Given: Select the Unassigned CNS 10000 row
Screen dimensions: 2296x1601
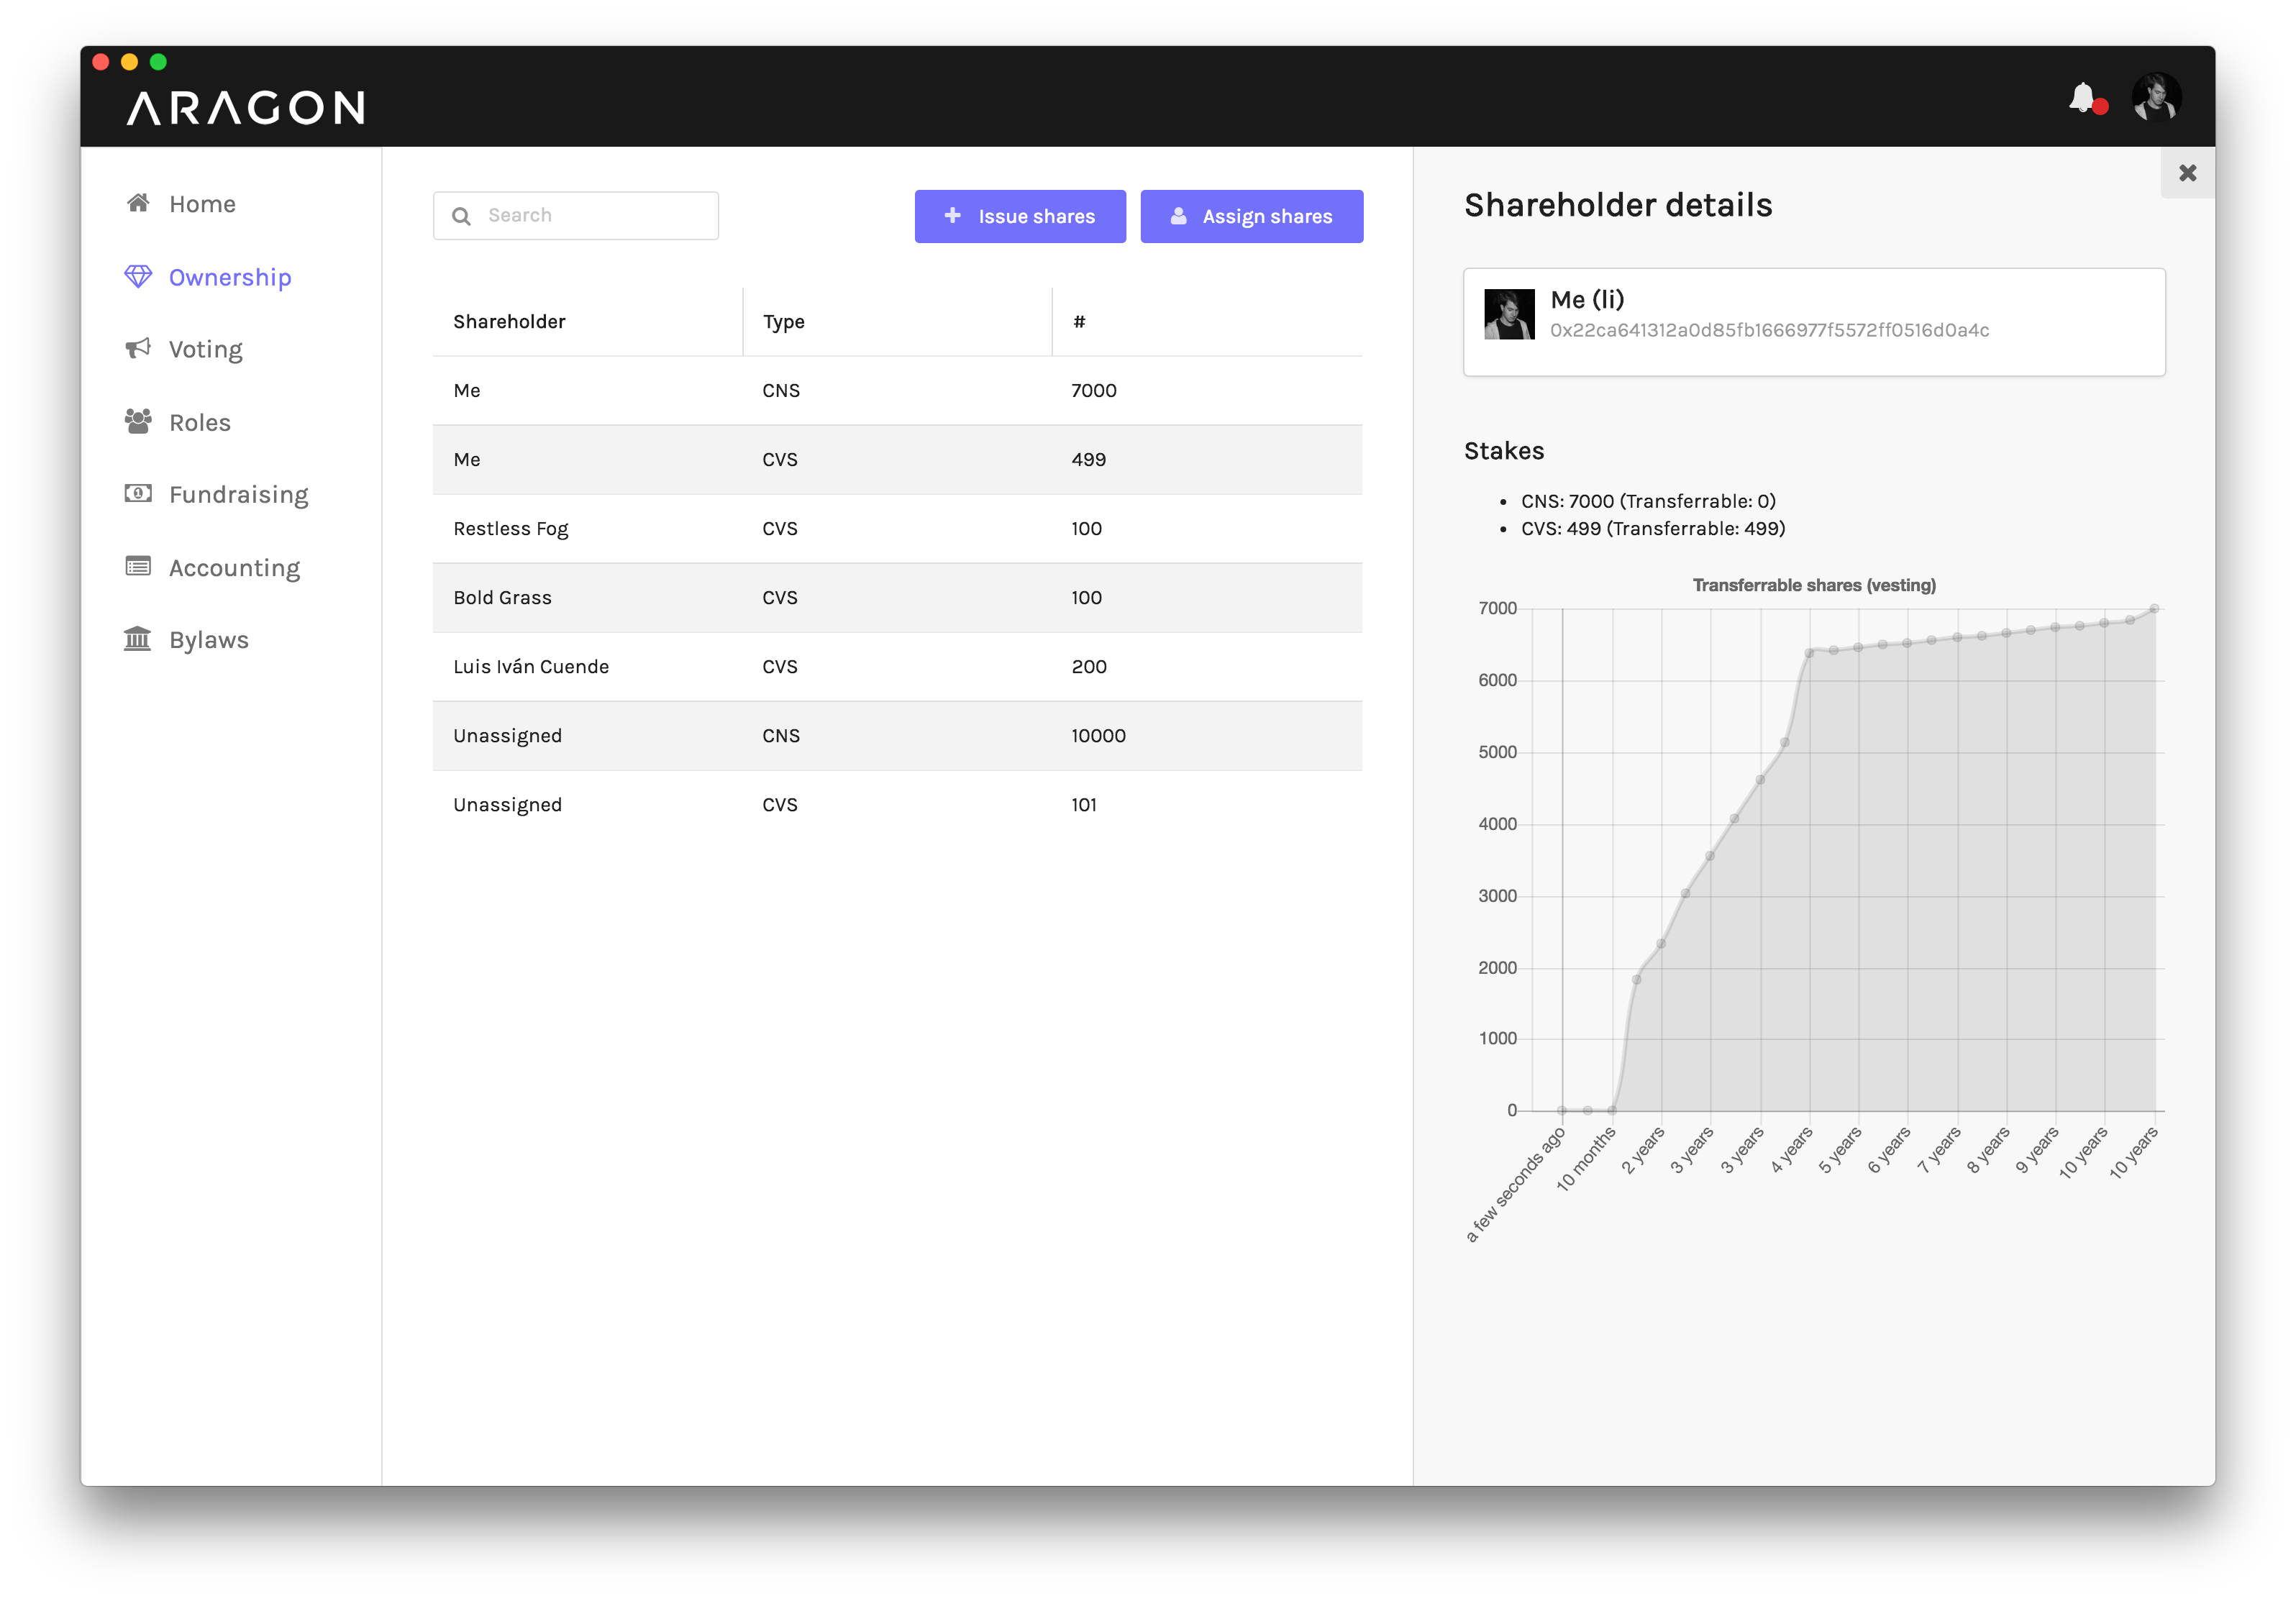Looking at the screenshot, I should coord(897,735).
